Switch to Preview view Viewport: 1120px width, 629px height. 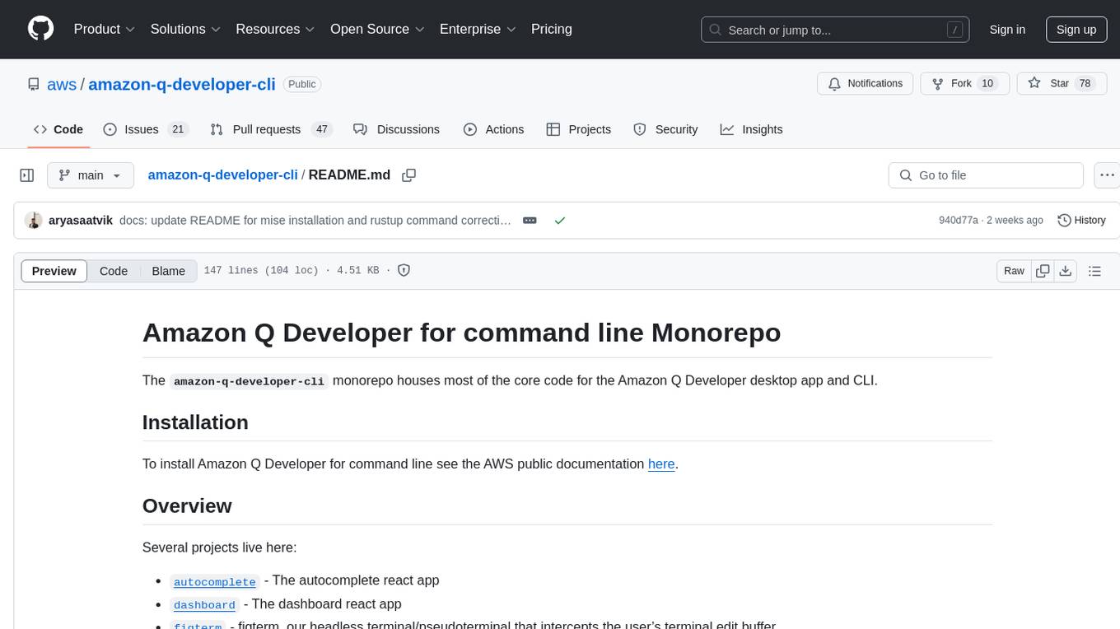click(54, 271)
